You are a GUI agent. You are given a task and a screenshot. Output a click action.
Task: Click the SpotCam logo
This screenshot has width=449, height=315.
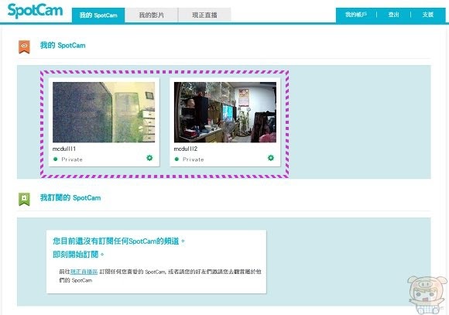[35, 11]
